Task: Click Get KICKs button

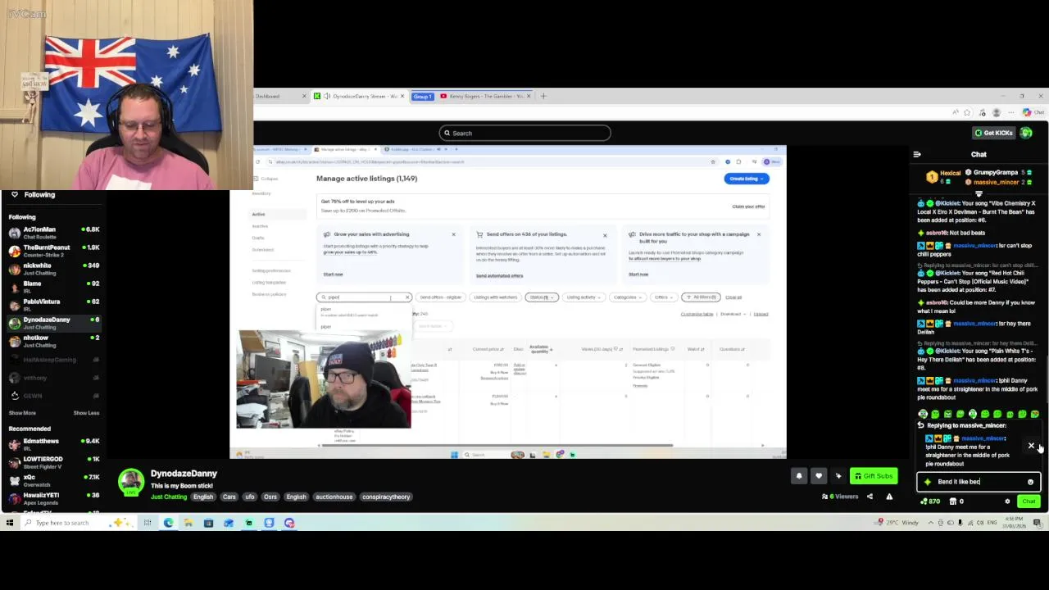Action: (992, 133)
